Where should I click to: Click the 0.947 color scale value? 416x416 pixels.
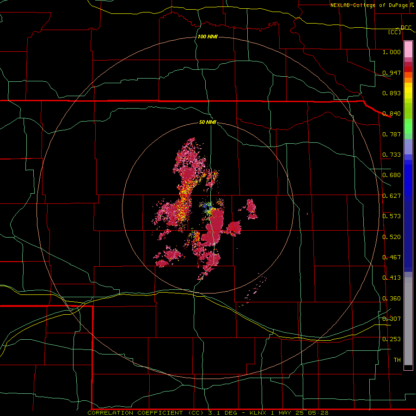pyautogui.click(x=392, y=73)
